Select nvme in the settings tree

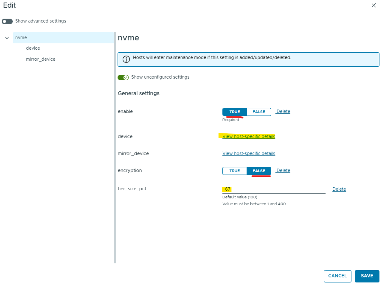[x=63, y=37]
